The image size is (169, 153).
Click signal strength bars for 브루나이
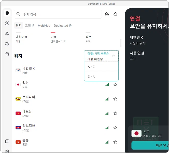pos(107,99)
